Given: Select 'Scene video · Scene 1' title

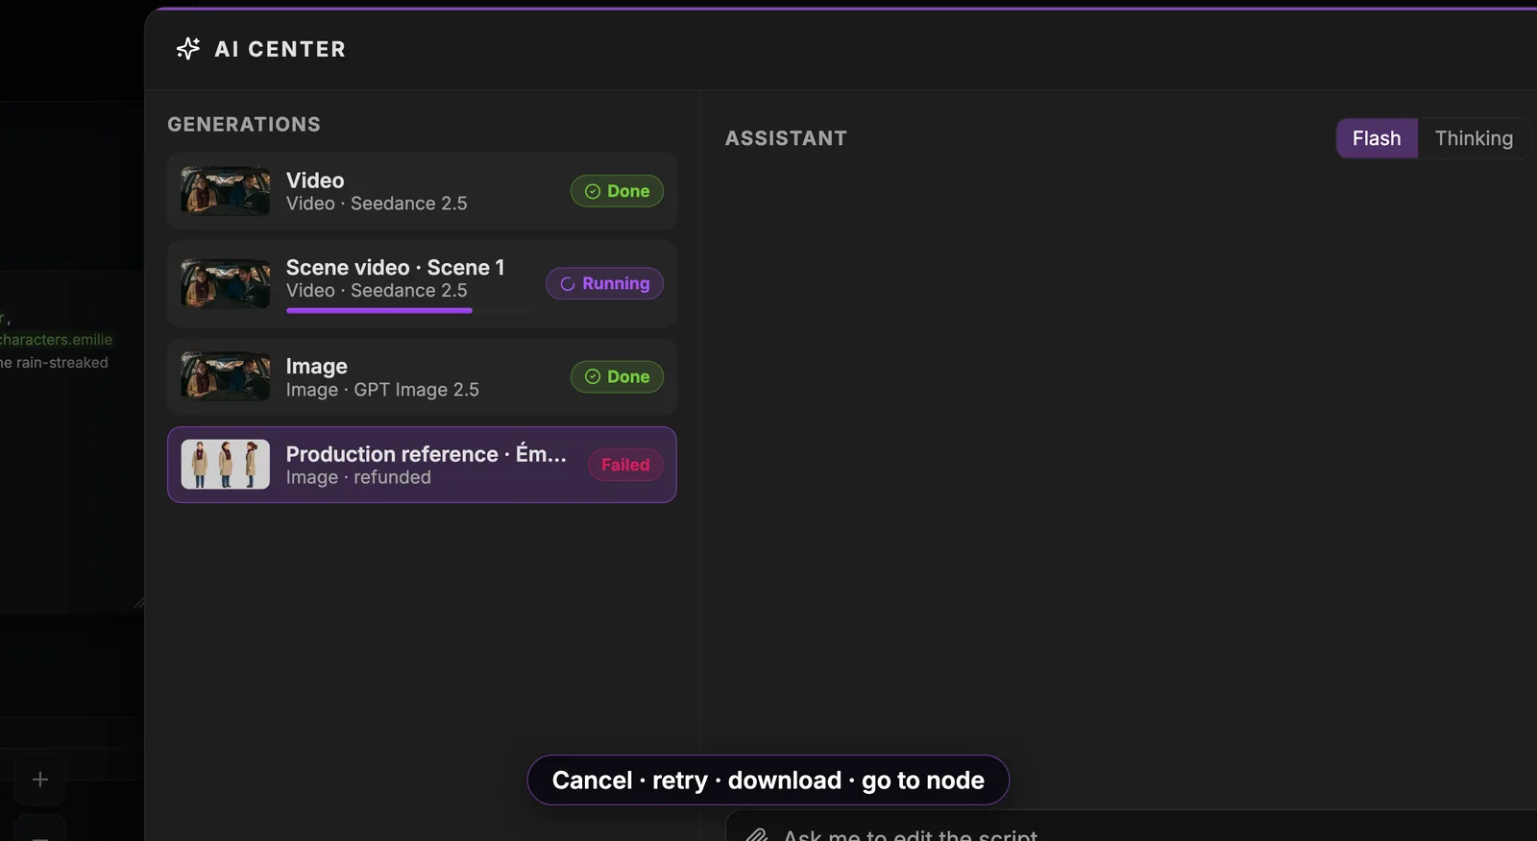Looking at the screenshot, I should [395, 267].
